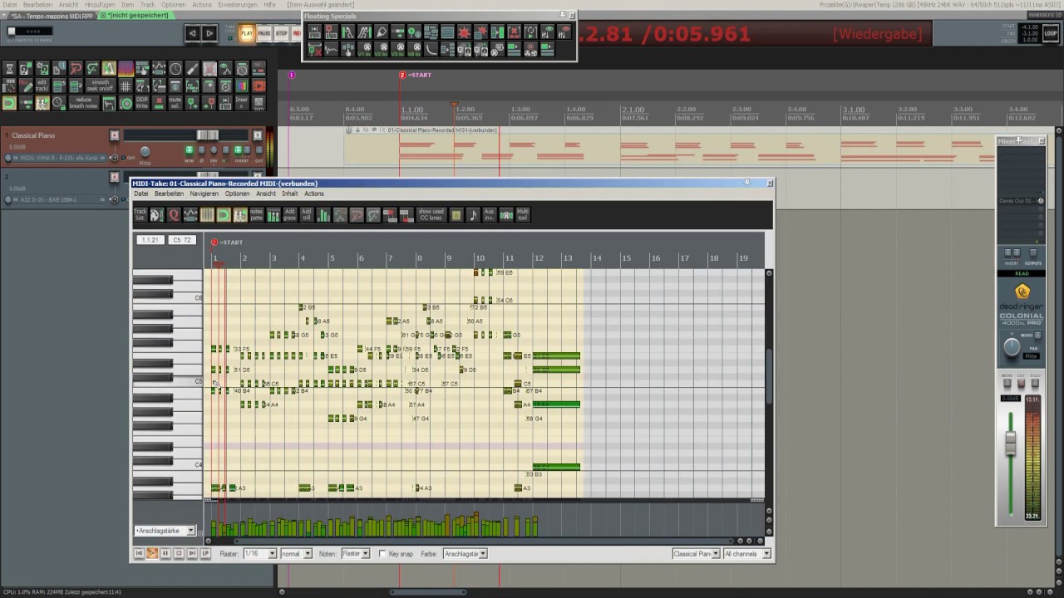Adjust the Colonial plugin round knob in mixer
This screenshot has height=598, width=1064.
pos(1012,348)
